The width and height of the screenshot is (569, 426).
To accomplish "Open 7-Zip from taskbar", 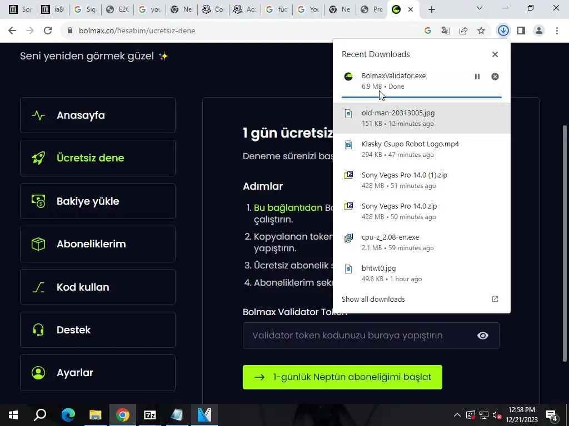I will [x=149, y=415].
